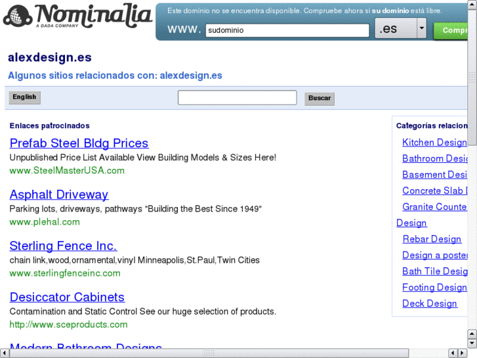Click the horizontal scrollbar left arrow at far left

[x=4, y=353]
